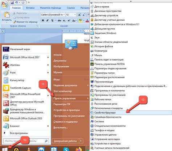The width and height of the screenshot is (172, 151).
Task: Select Format Painter (Формат по образцу)
Action: 25,22
